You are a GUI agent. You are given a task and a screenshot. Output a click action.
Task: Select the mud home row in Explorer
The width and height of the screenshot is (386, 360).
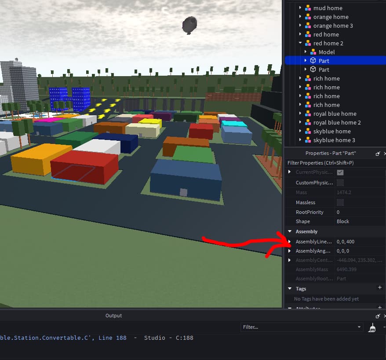(x=335, y=8)
